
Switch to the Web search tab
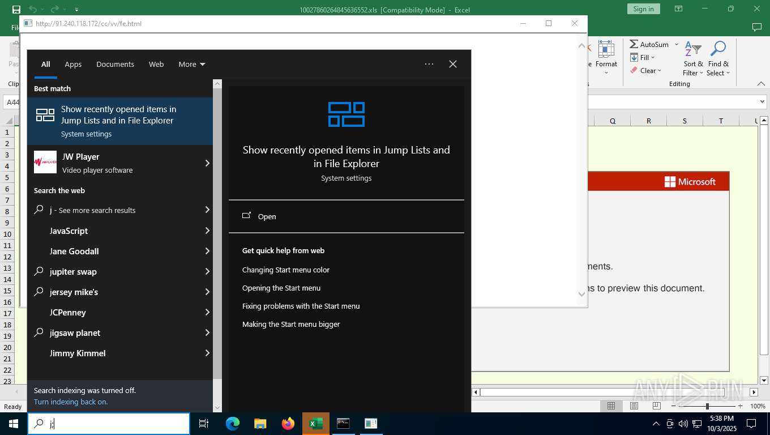pos(156,64)
